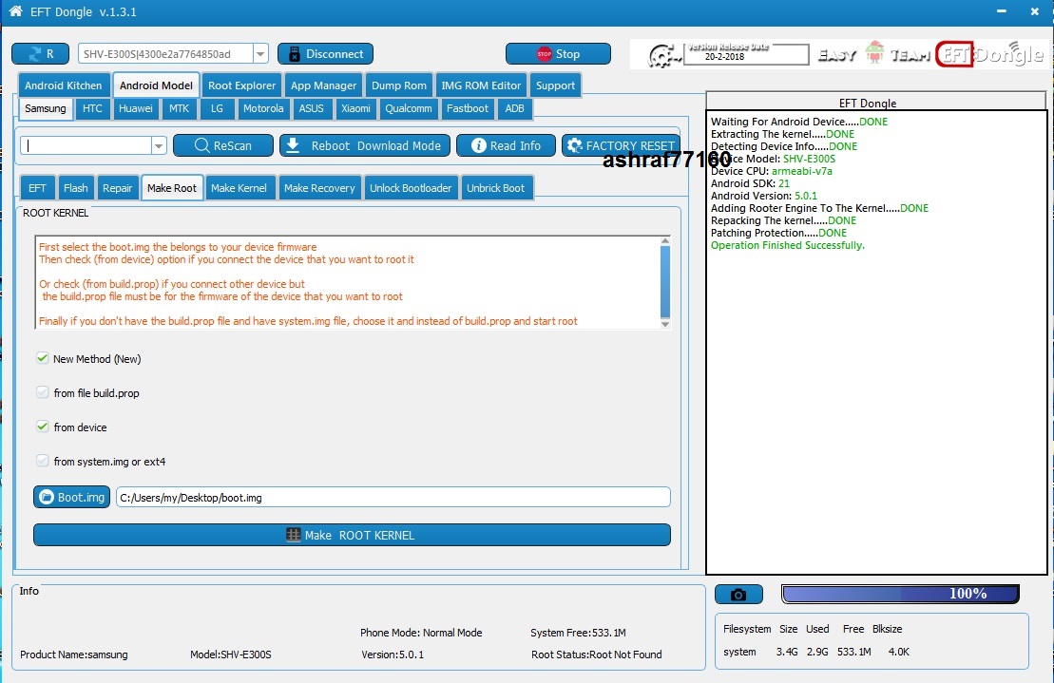Click the Read Info button
The width and height of the screenshot is (1054, 683).
coord(507,145)
